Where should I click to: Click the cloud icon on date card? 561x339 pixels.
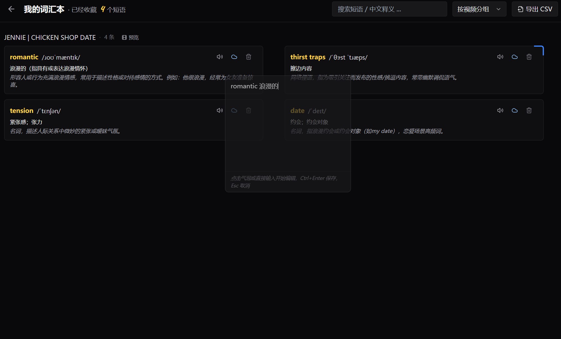(515, 111)
